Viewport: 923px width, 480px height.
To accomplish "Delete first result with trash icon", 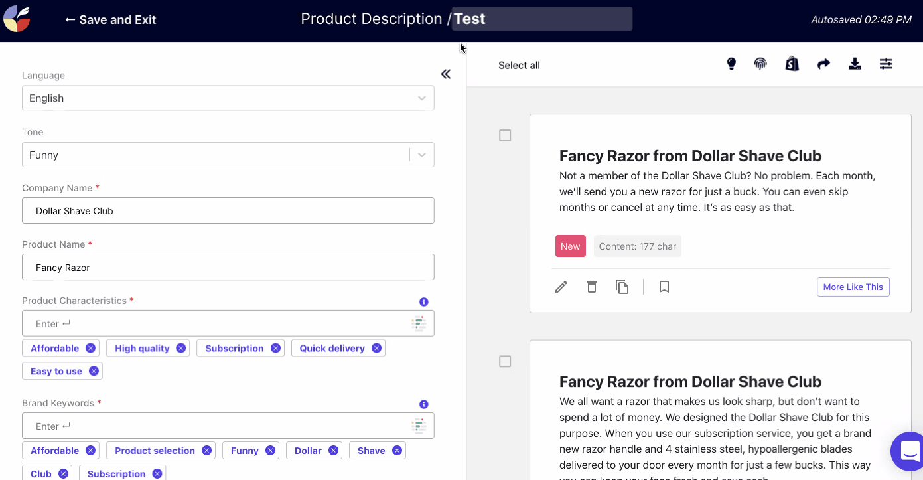I will 592,287.
